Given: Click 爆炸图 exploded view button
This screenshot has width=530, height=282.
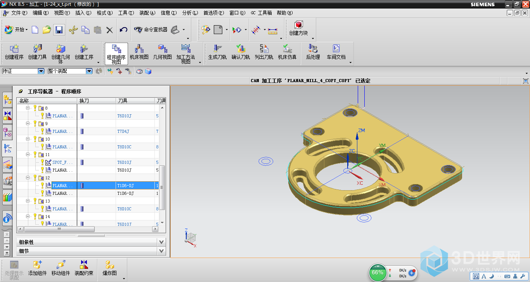Looking at the screenshot, I should click(109, 268).
